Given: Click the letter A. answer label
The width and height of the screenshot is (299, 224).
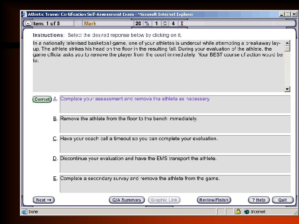Looking at the screenshot, I should [x=55, y=99].
